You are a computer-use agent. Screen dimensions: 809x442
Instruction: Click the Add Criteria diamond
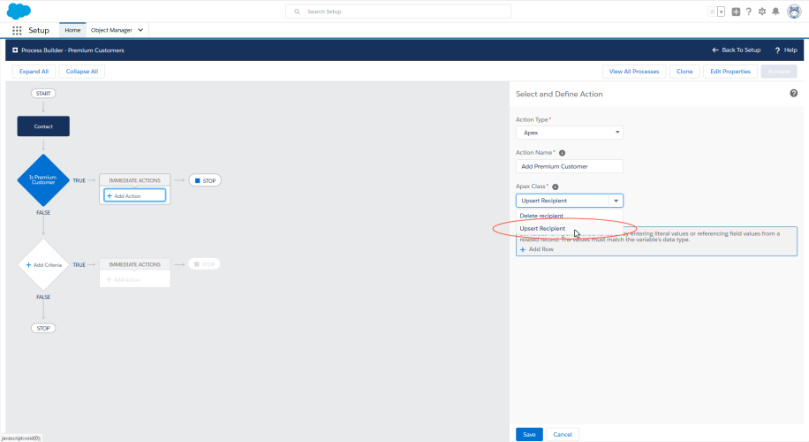click(x=43, y=264)
